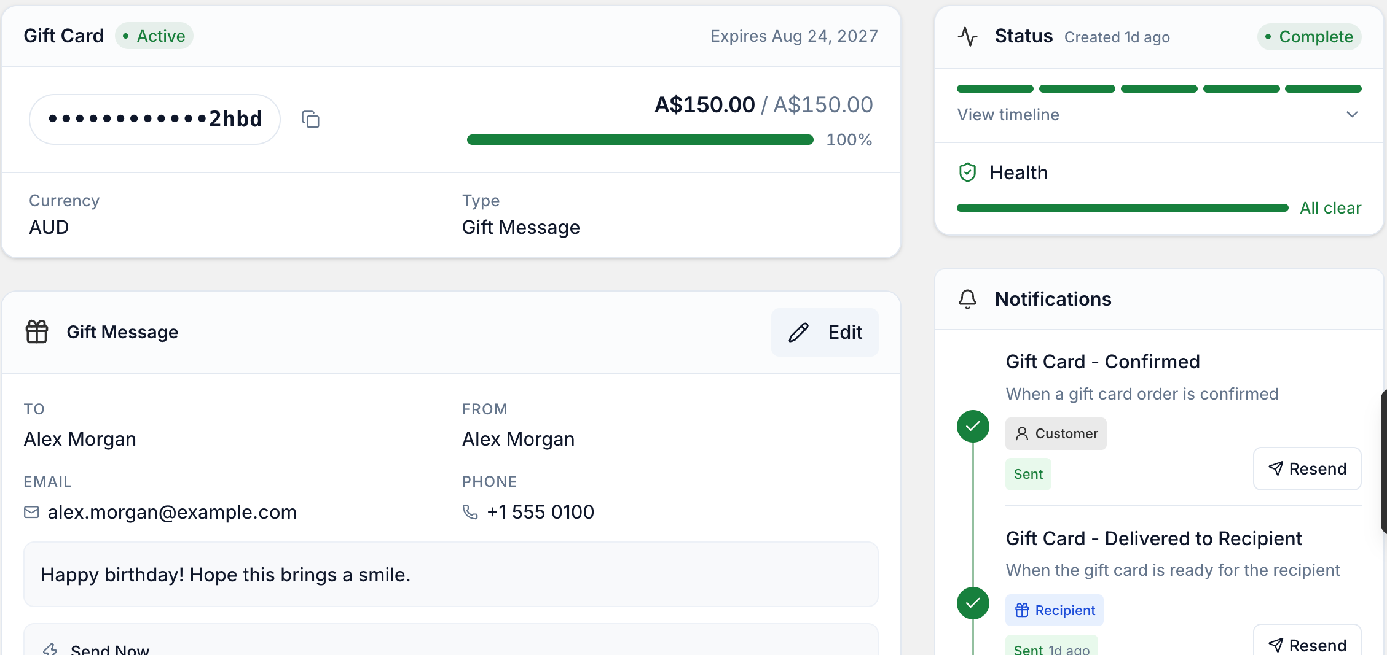
Task: Expand the View timeline chevron
Action: [x=1352, y=115]
